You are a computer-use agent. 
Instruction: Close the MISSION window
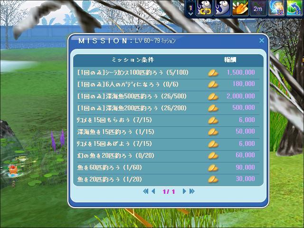261,41
